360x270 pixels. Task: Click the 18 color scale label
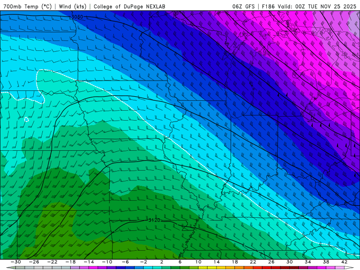point(234,262)
